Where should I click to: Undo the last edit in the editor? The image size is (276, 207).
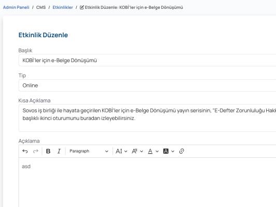(x=25, y=151)
